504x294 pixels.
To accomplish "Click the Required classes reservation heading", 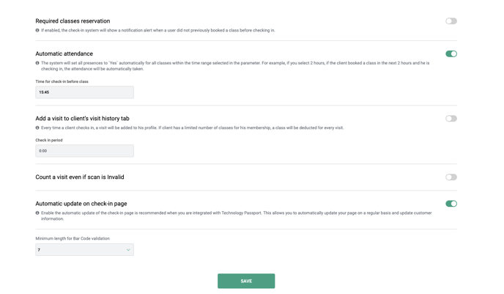I will coord(73,21).
